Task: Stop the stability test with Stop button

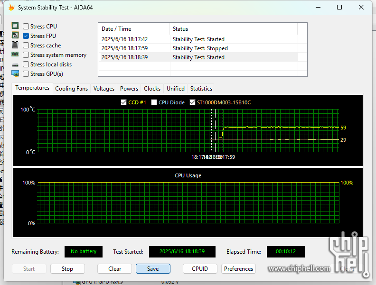Action: (x=67, y=269)
